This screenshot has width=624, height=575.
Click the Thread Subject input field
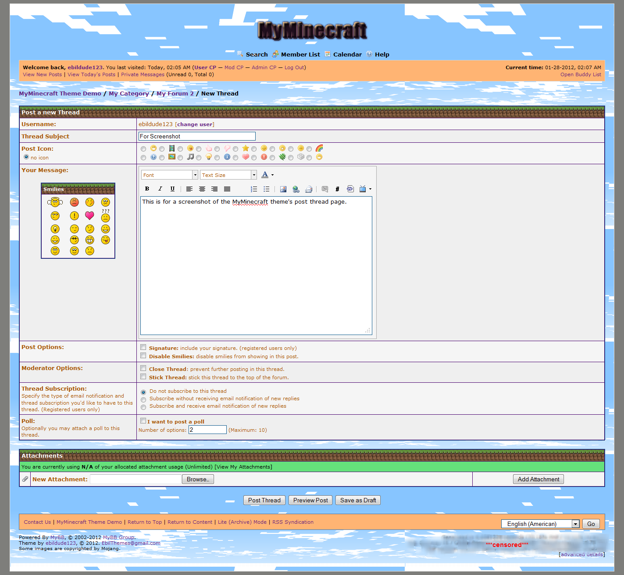pyautogui.click(x=197, y=137)
